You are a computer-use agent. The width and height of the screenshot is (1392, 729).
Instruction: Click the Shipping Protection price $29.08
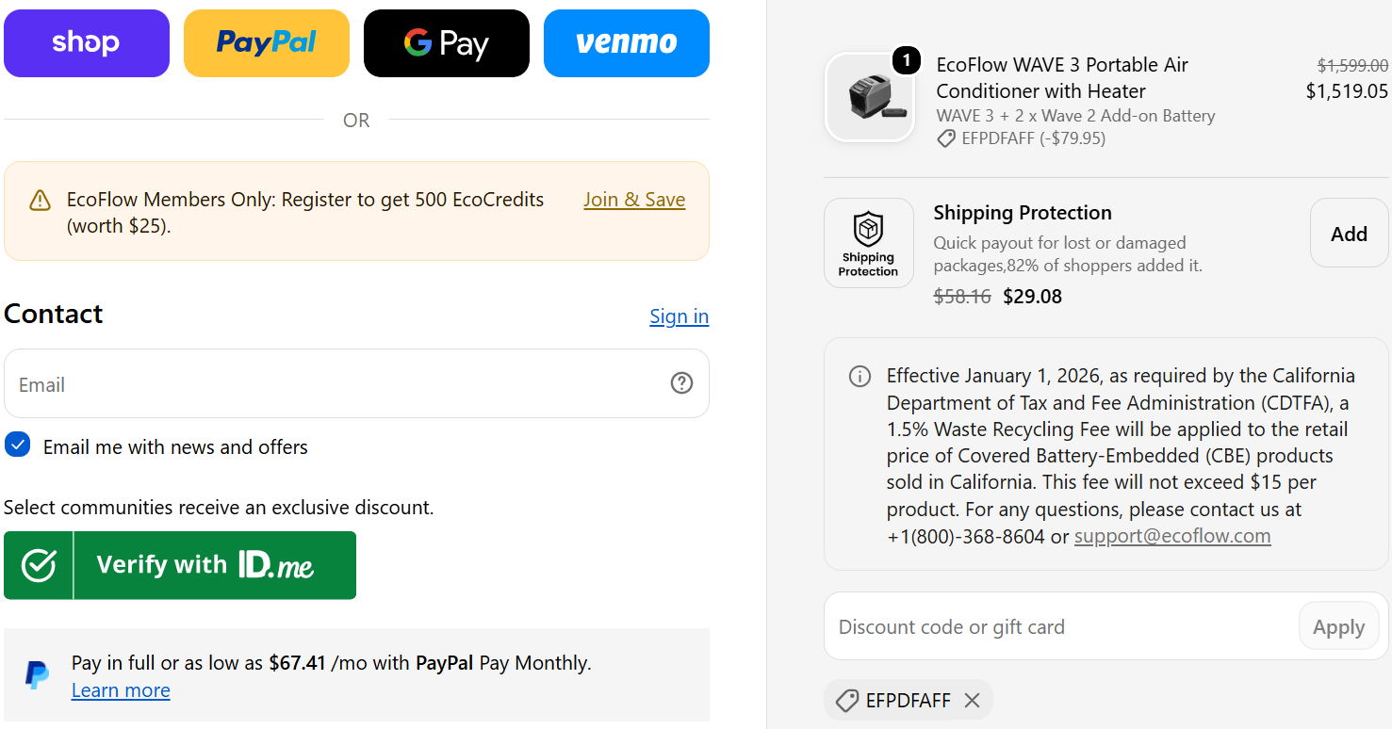point(1032,297)
